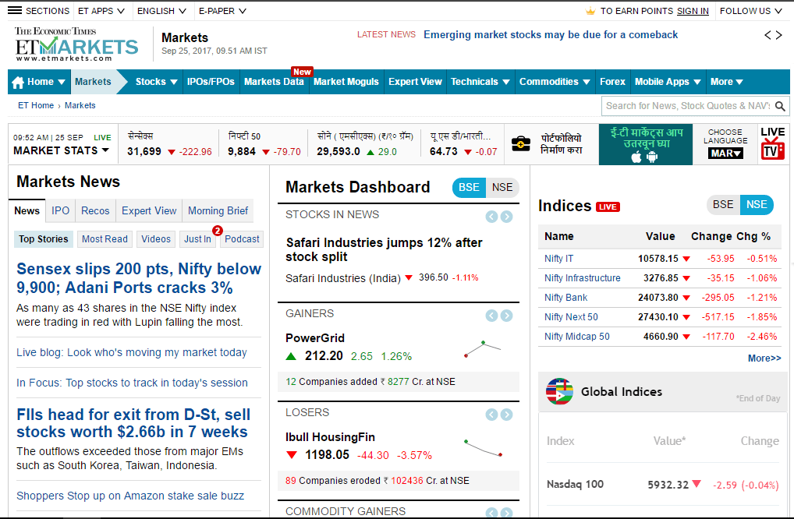The width and height of the screenshot is (794, 519).
Task: Go to previous Stocks in News item
Action: (x=491, y=217)
